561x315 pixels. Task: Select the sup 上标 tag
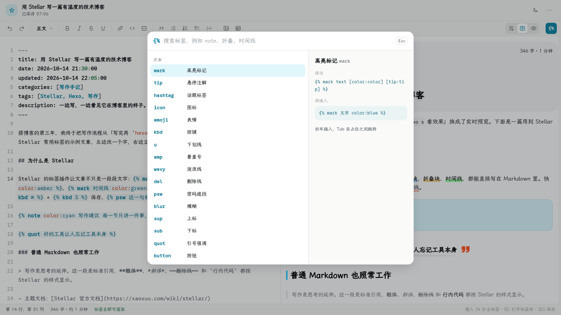tap(228, 218)
